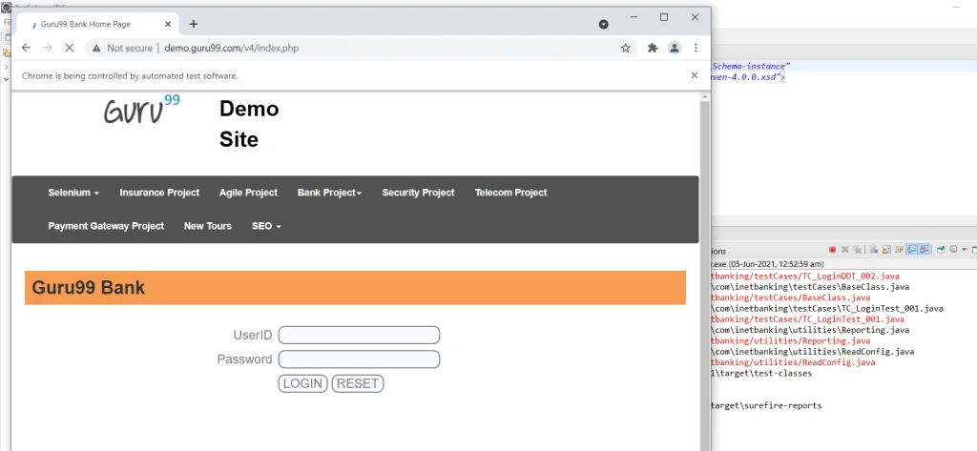This screenshot has height=451, width=977.
Task: Click the Not secure warning icon
Action: point(95,48)
